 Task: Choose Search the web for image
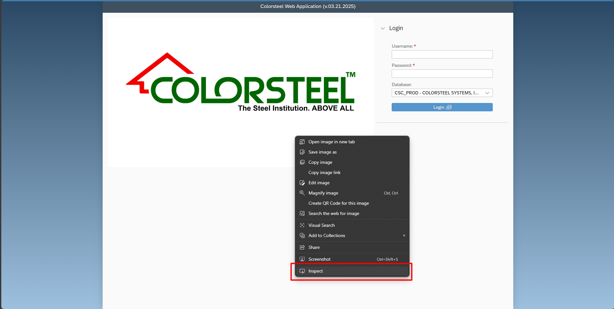tap(352, 213)
